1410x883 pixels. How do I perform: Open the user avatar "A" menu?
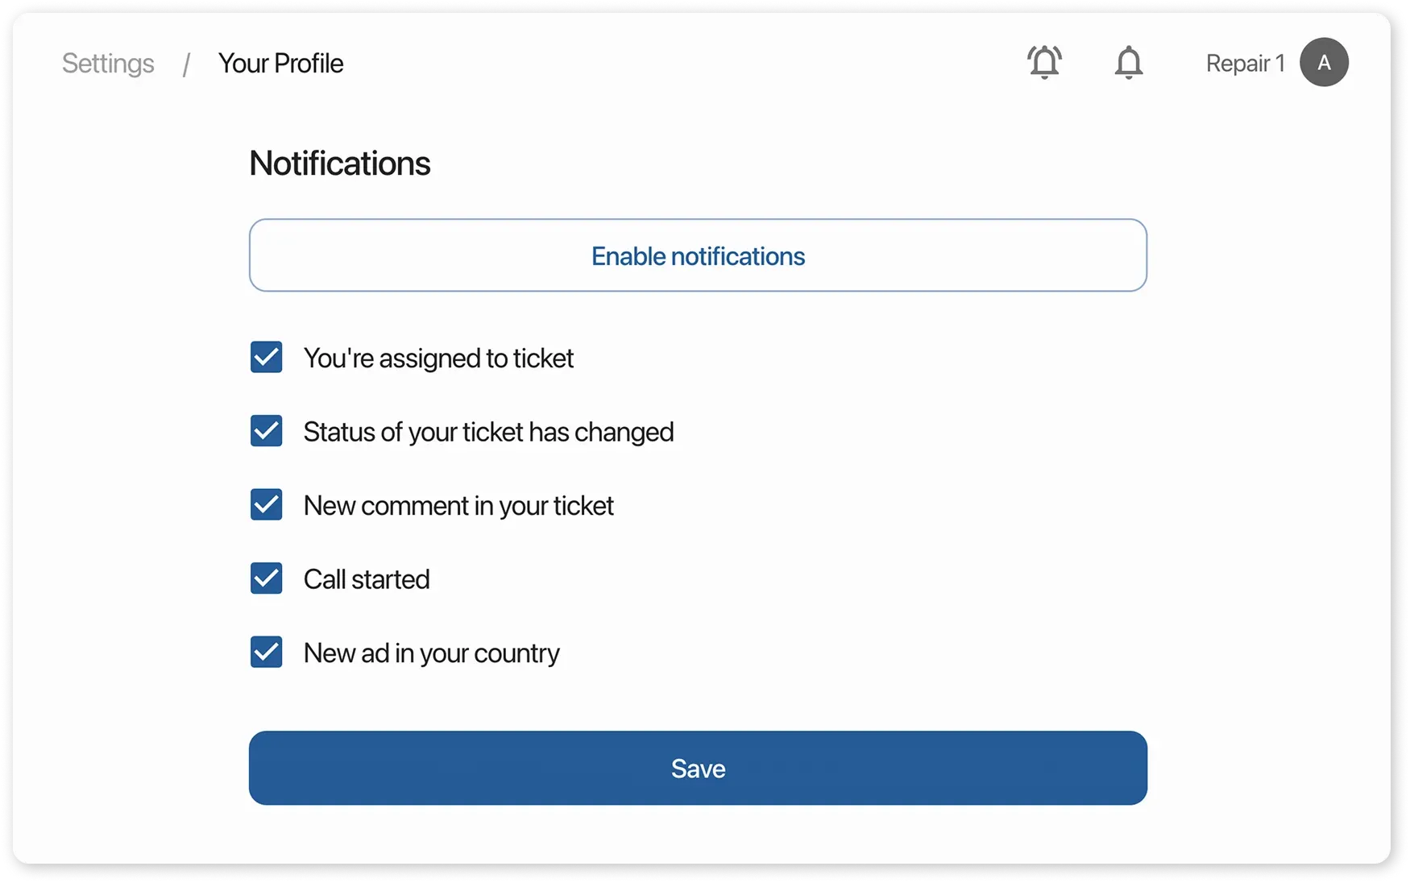tap(1324, 62)
